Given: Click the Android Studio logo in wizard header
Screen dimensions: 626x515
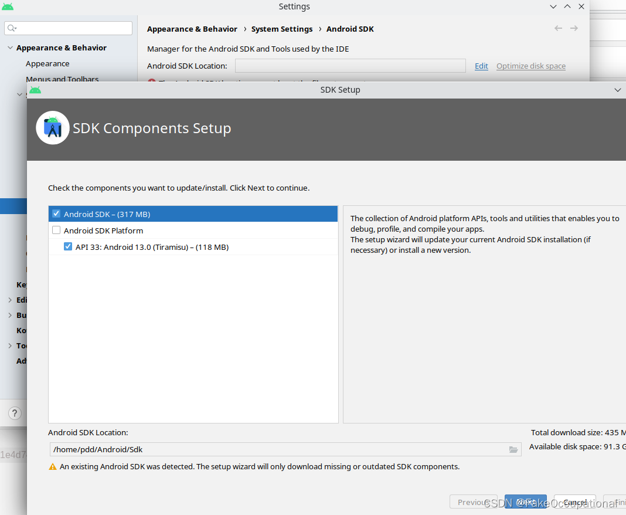Looking at the screenshot, I should pos(53,128).
